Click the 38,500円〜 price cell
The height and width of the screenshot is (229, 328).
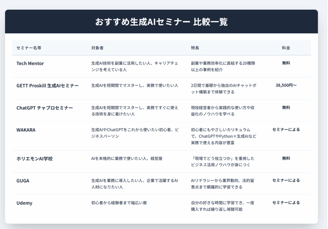coord(286,85)
